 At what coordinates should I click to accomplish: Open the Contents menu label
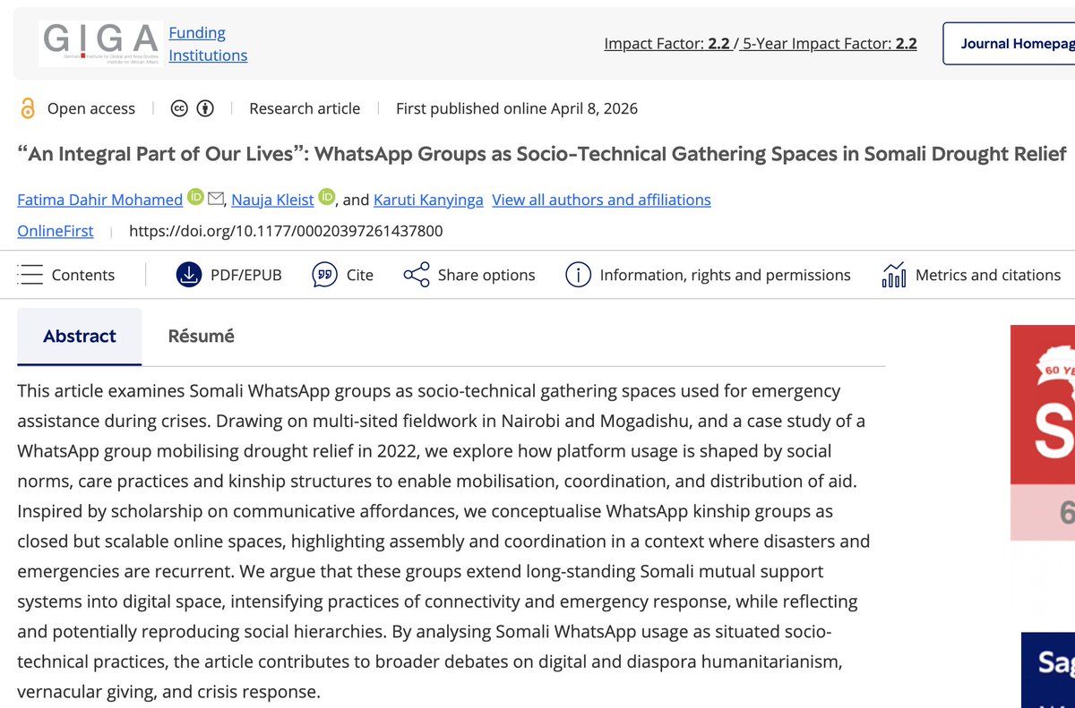(83, 275)
